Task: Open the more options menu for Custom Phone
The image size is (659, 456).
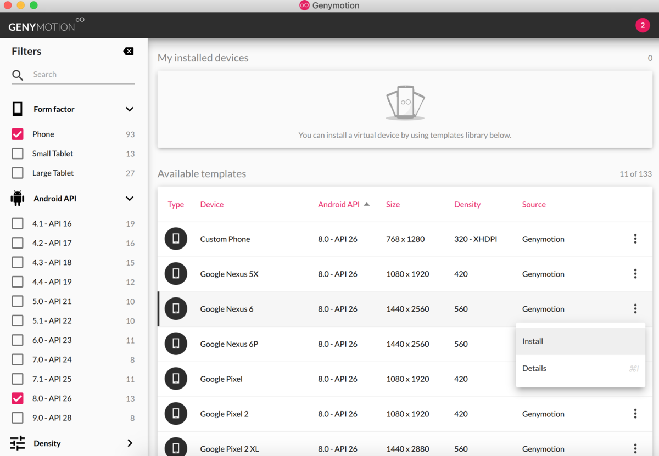Action: tap(635, 239)
